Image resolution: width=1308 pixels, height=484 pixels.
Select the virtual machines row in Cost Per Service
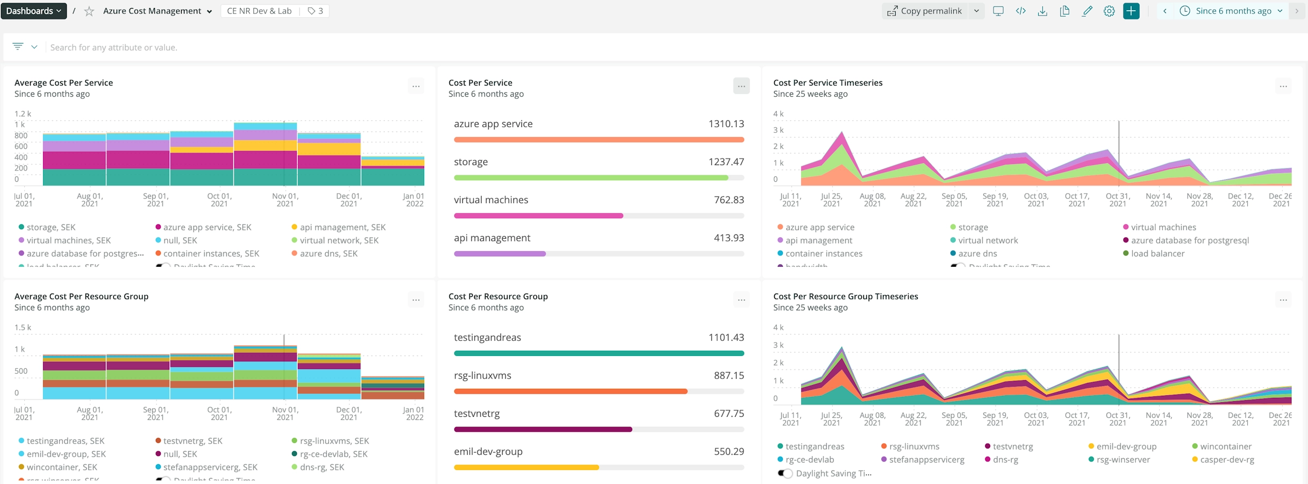click(599, 206)
